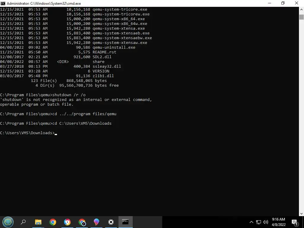The height and width of the screenshot is (228, 304).
Task: Open Chrome with the profile badge
Action: (x=82, y=222)
